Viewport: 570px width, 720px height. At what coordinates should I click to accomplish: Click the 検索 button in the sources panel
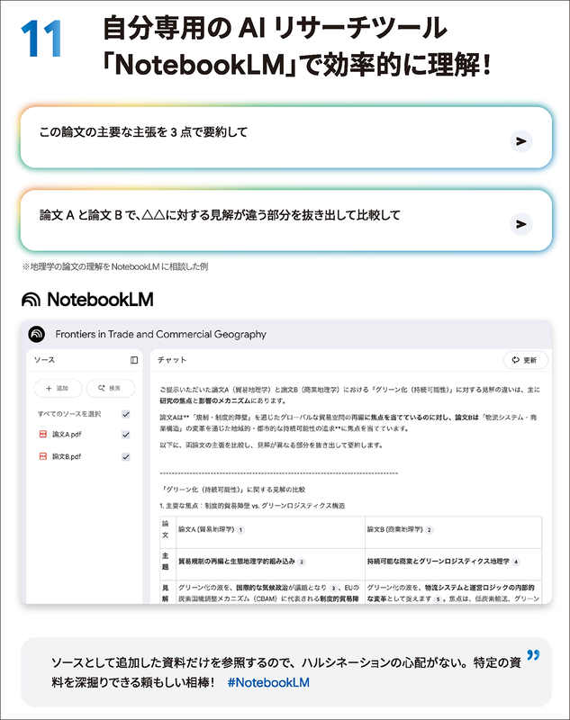(x=110, y=388)
